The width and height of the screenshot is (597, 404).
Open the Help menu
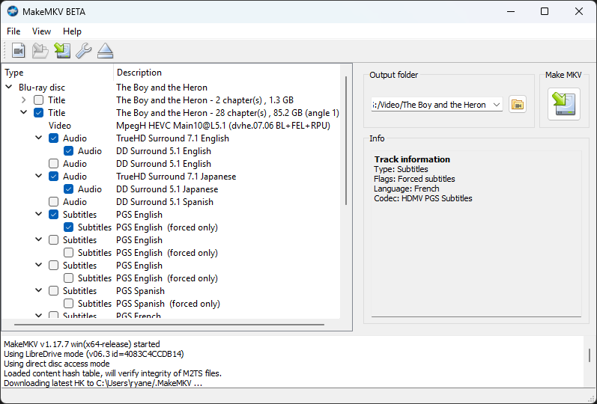coord(72,31)
